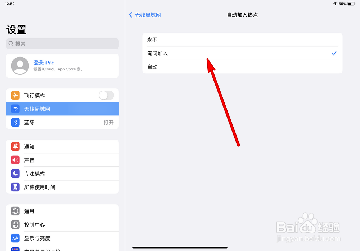Open the 蓝牙 row showing 打开
360x251 pixels.
point(62,122)
